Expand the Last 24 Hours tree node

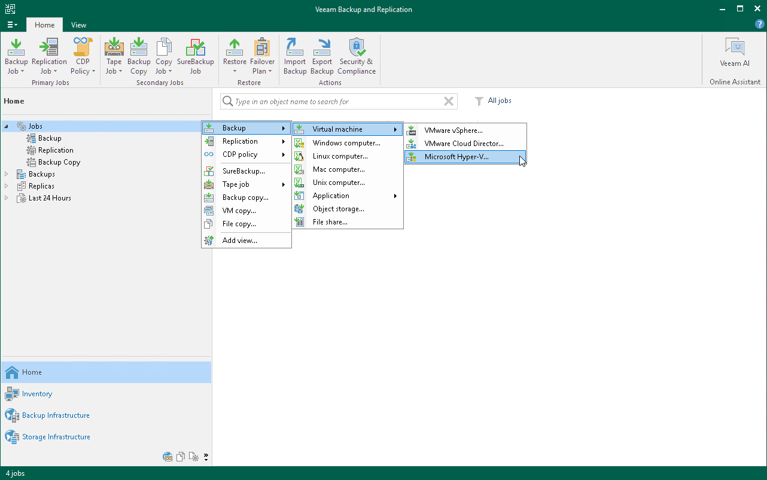[7, 198]
